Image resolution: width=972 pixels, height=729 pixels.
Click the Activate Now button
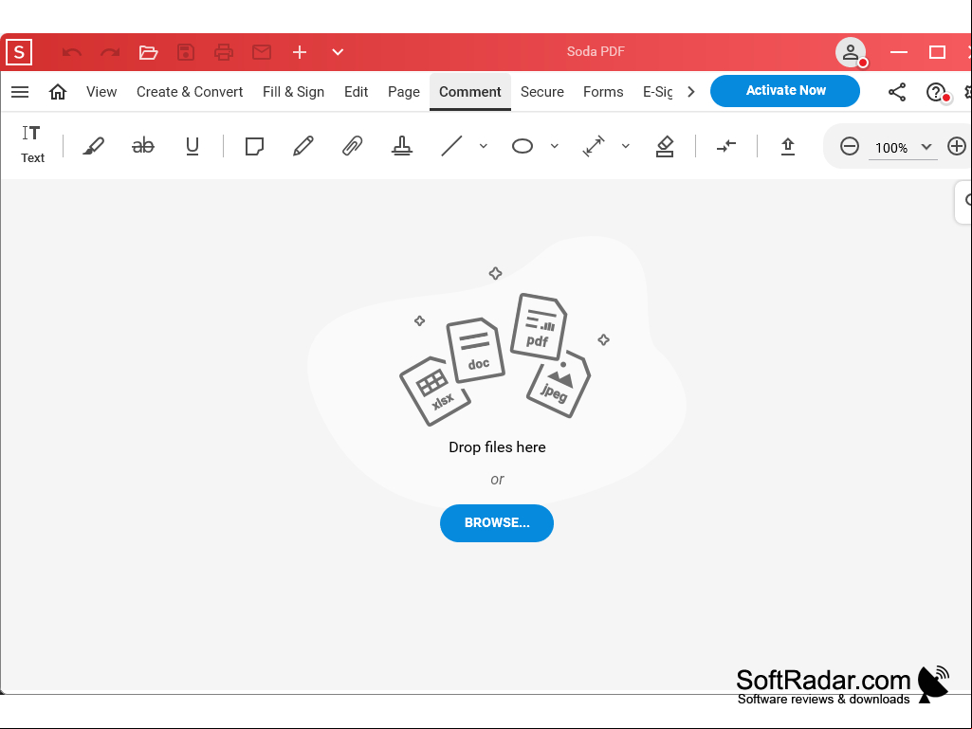point(785,90)
